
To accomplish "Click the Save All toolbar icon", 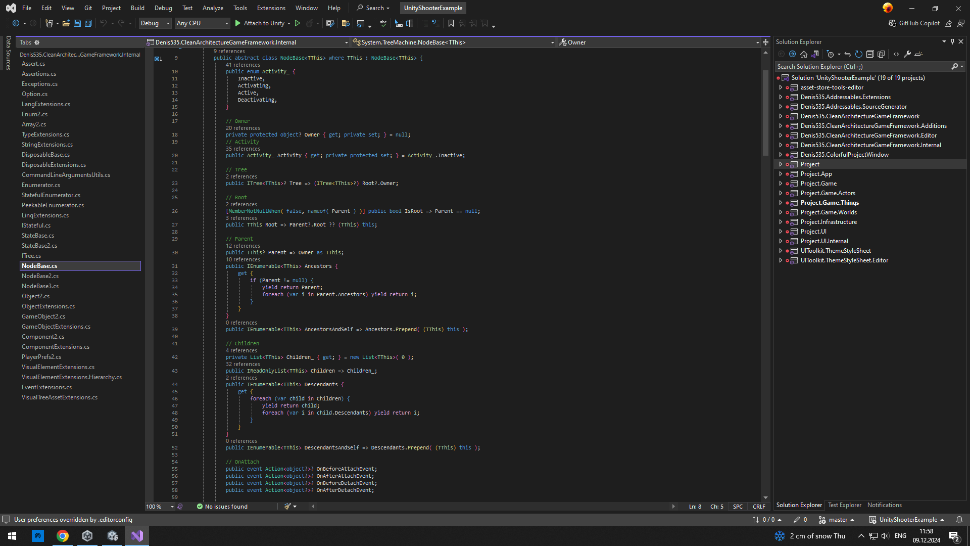I will 88,23.
